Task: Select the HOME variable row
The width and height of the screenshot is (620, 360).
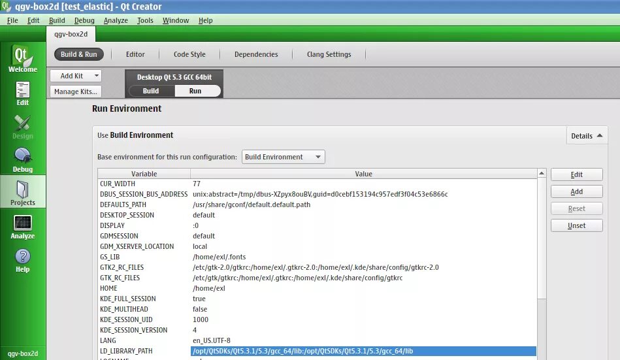Action: coord(317,288)
